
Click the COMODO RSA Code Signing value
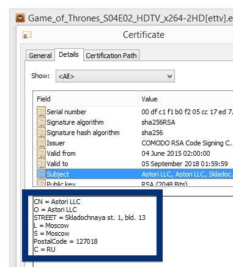187,143
